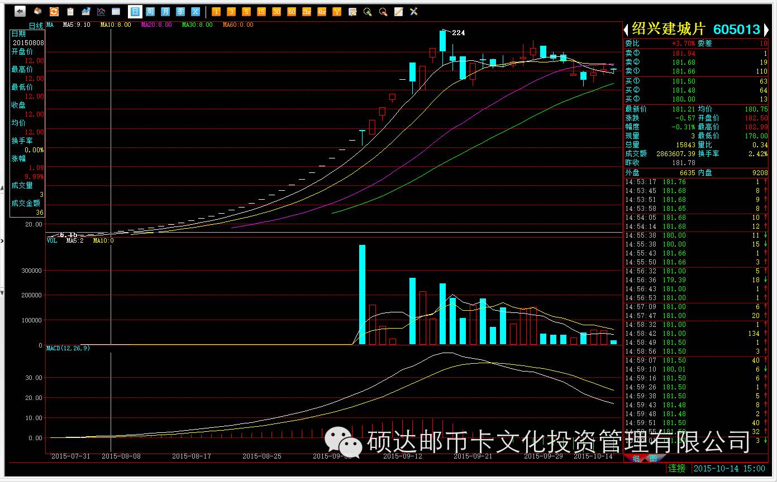
Task: Click the orange refresh icon
Action: point(54,11)
